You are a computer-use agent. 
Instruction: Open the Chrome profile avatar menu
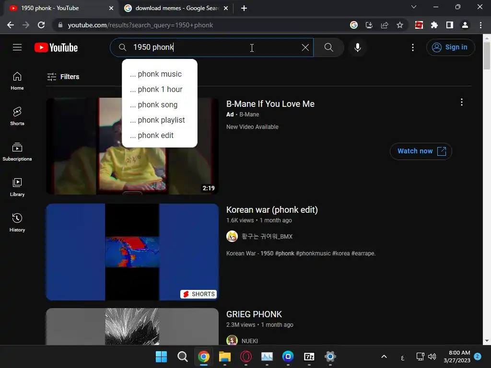(465, 25)
